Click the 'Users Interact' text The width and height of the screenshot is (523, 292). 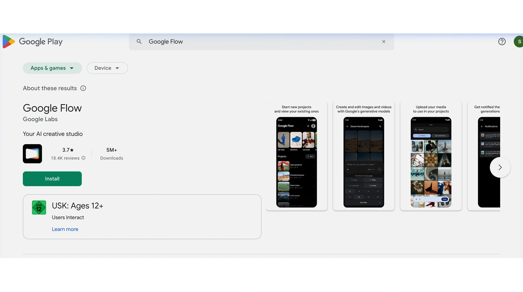[68, 217]
